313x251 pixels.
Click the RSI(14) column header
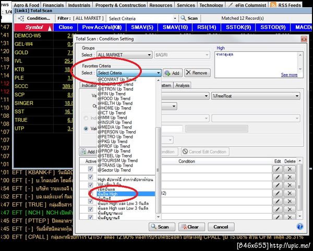tap(207, 27)
